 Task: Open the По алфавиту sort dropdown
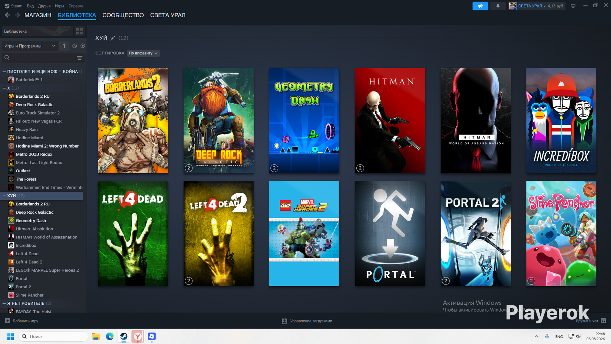[143, 53]
